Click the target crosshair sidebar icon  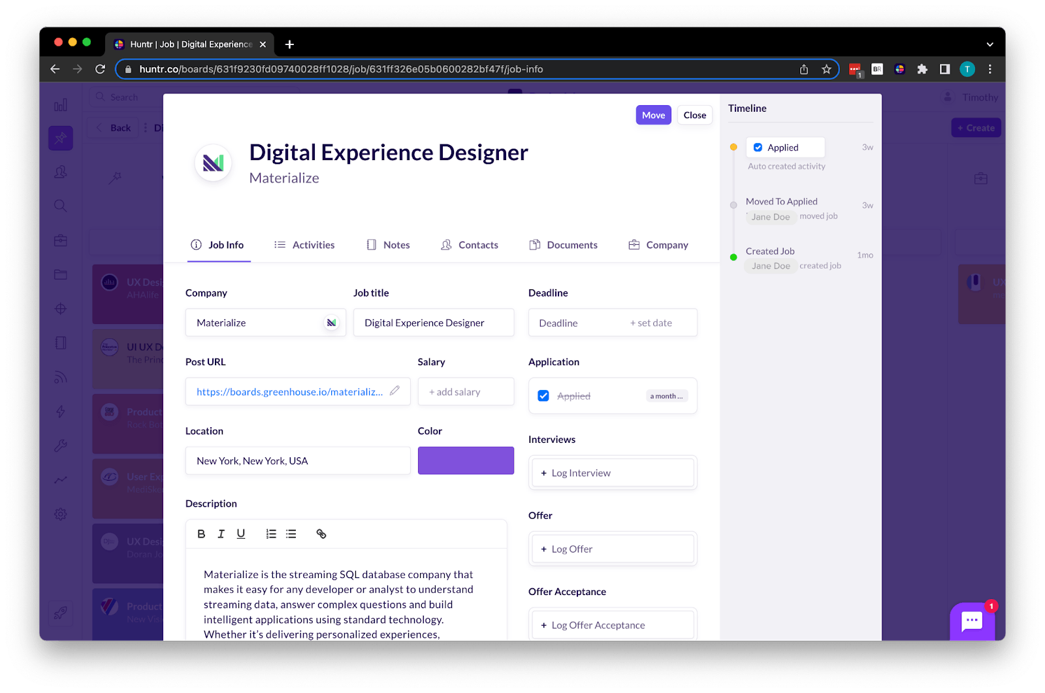[61, 309]
